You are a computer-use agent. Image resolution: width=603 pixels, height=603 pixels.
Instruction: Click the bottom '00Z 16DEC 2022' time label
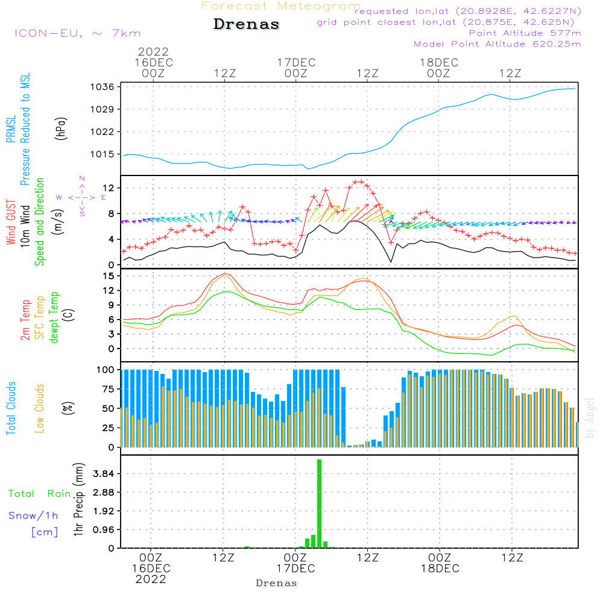(151, 569)
